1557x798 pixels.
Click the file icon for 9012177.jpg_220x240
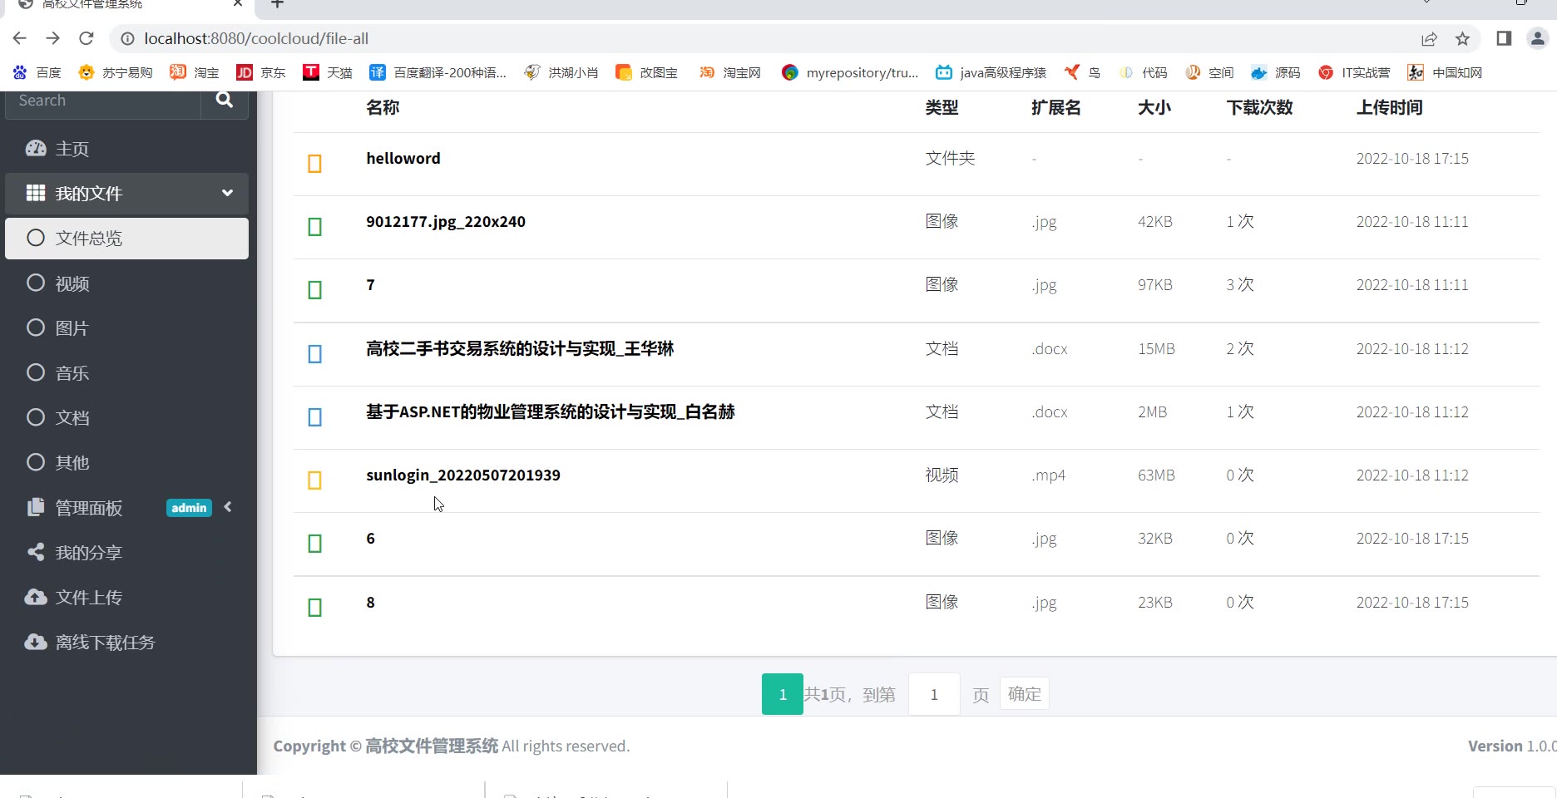click(315, 227)
